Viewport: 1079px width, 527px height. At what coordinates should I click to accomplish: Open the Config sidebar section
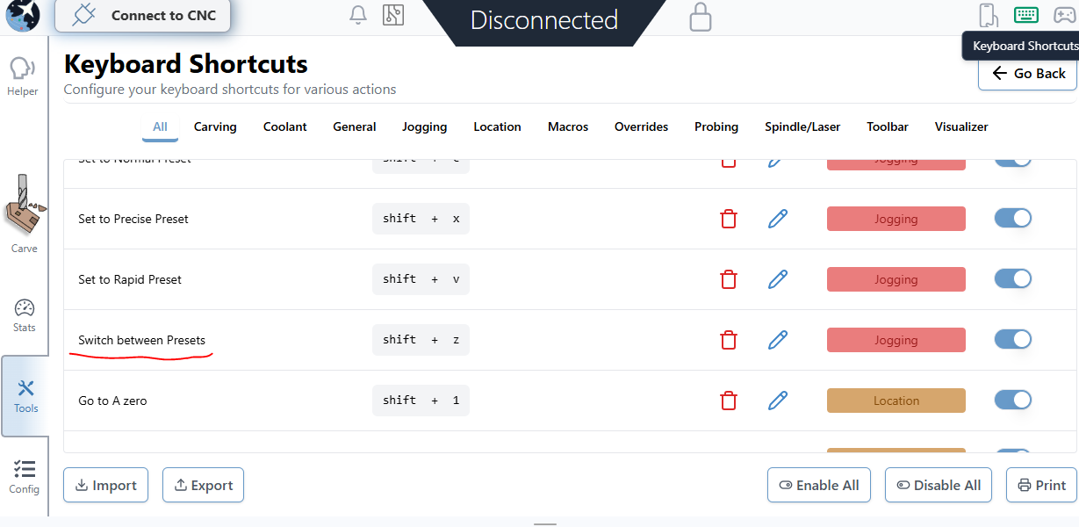[x=25, y=477]
